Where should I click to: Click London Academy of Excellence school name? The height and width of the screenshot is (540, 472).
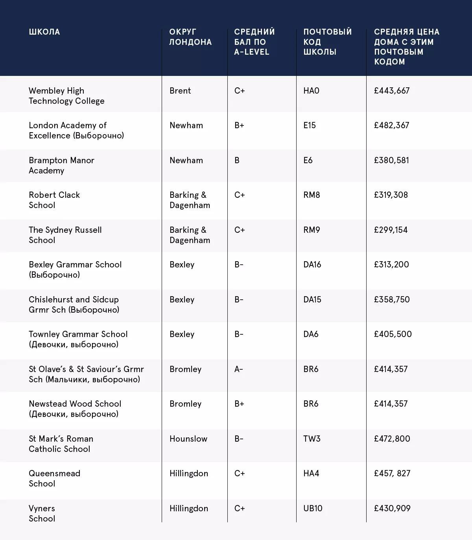click(76, 130)
